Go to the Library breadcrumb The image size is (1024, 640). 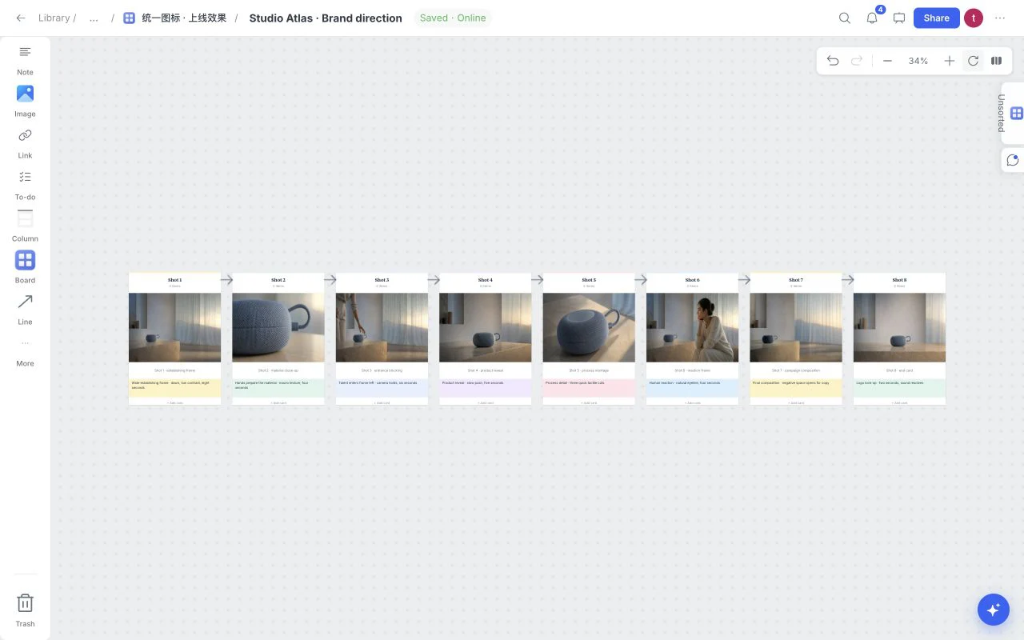click(x=54, y=18)
